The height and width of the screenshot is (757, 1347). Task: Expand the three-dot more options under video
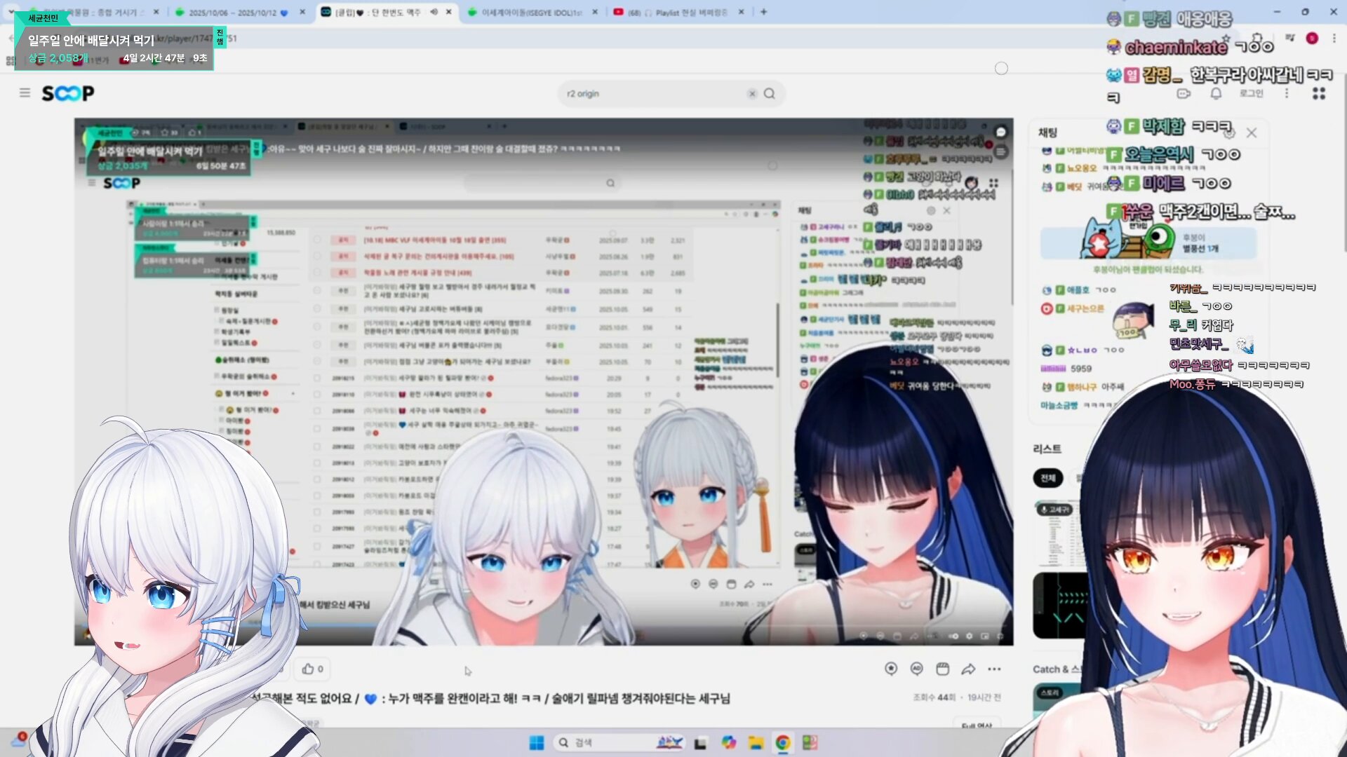[994, 669]
